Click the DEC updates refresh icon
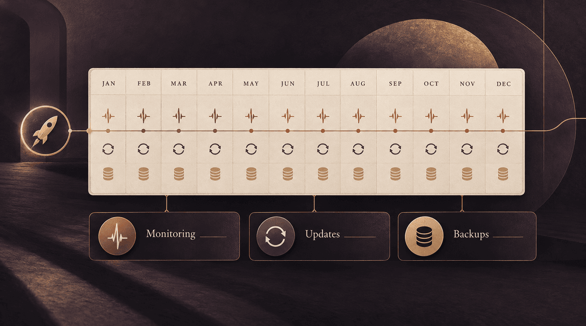 [x=503, y=149]
